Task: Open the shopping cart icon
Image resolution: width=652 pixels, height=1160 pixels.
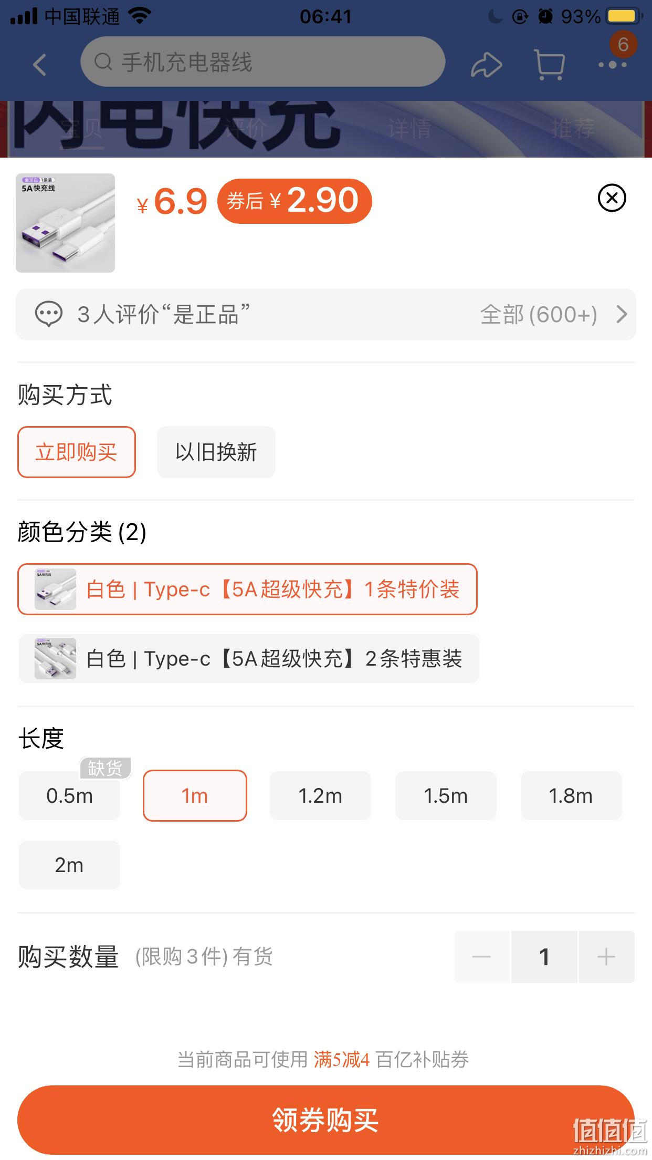Action: click(x=549, y=64)
